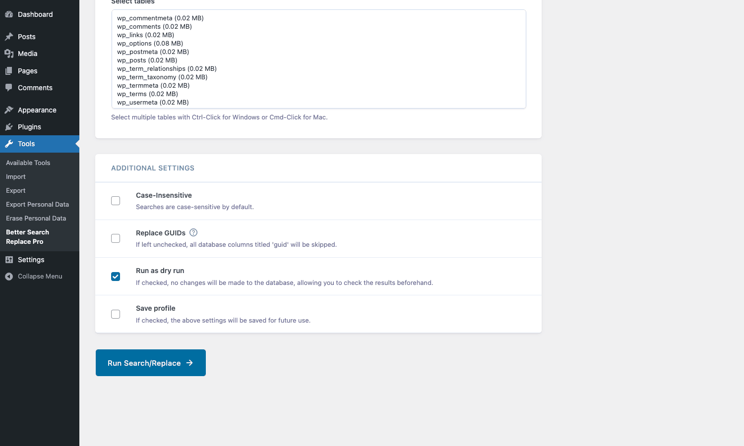Select wp_posts (0.02 MB) table

147,60
